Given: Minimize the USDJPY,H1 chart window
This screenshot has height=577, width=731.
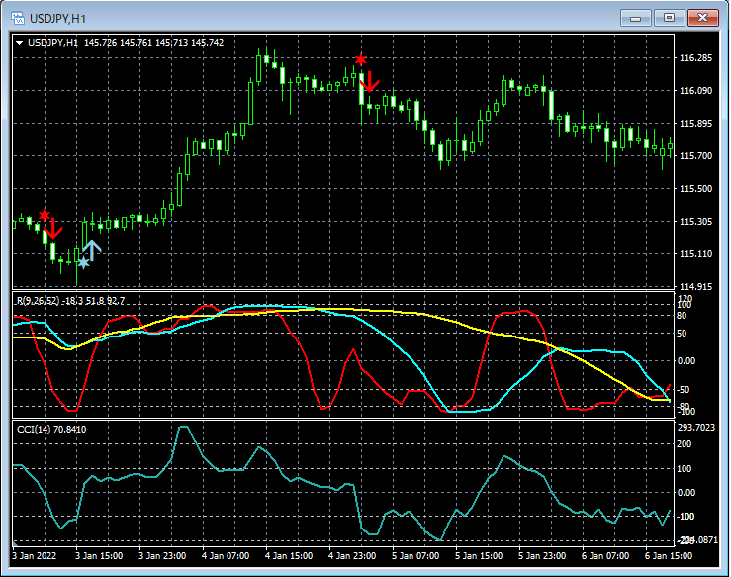Looking at the screenshot, I should [635, 18].
